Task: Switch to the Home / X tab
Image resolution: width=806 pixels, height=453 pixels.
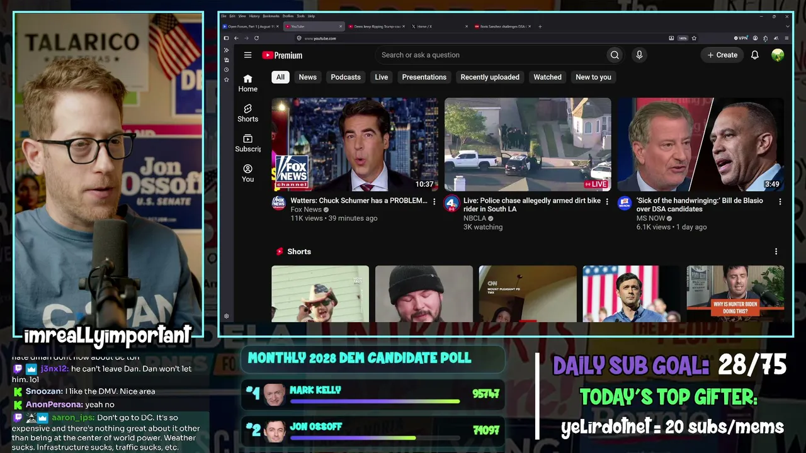Action: (440, 26)
